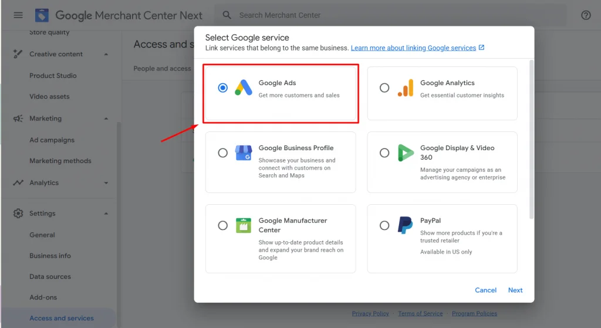Open Learn more about linking Google services
Screen dimensions: 601x328
point(413,48)
